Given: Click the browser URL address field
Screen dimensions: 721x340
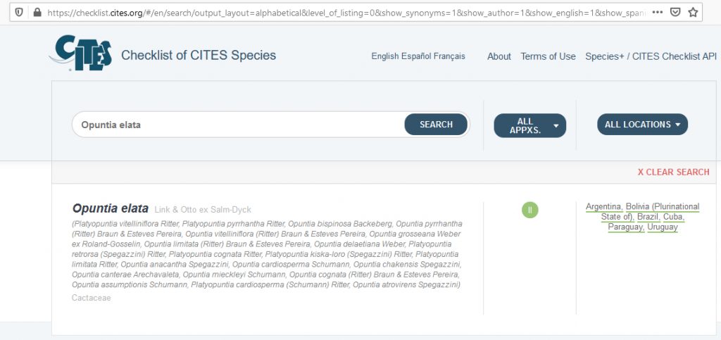Looking at the screenshot, I should [348, 13].
